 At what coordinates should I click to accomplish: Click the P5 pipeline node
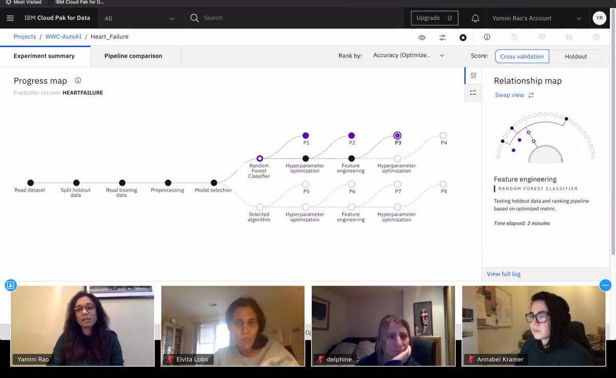pos(305,184)
